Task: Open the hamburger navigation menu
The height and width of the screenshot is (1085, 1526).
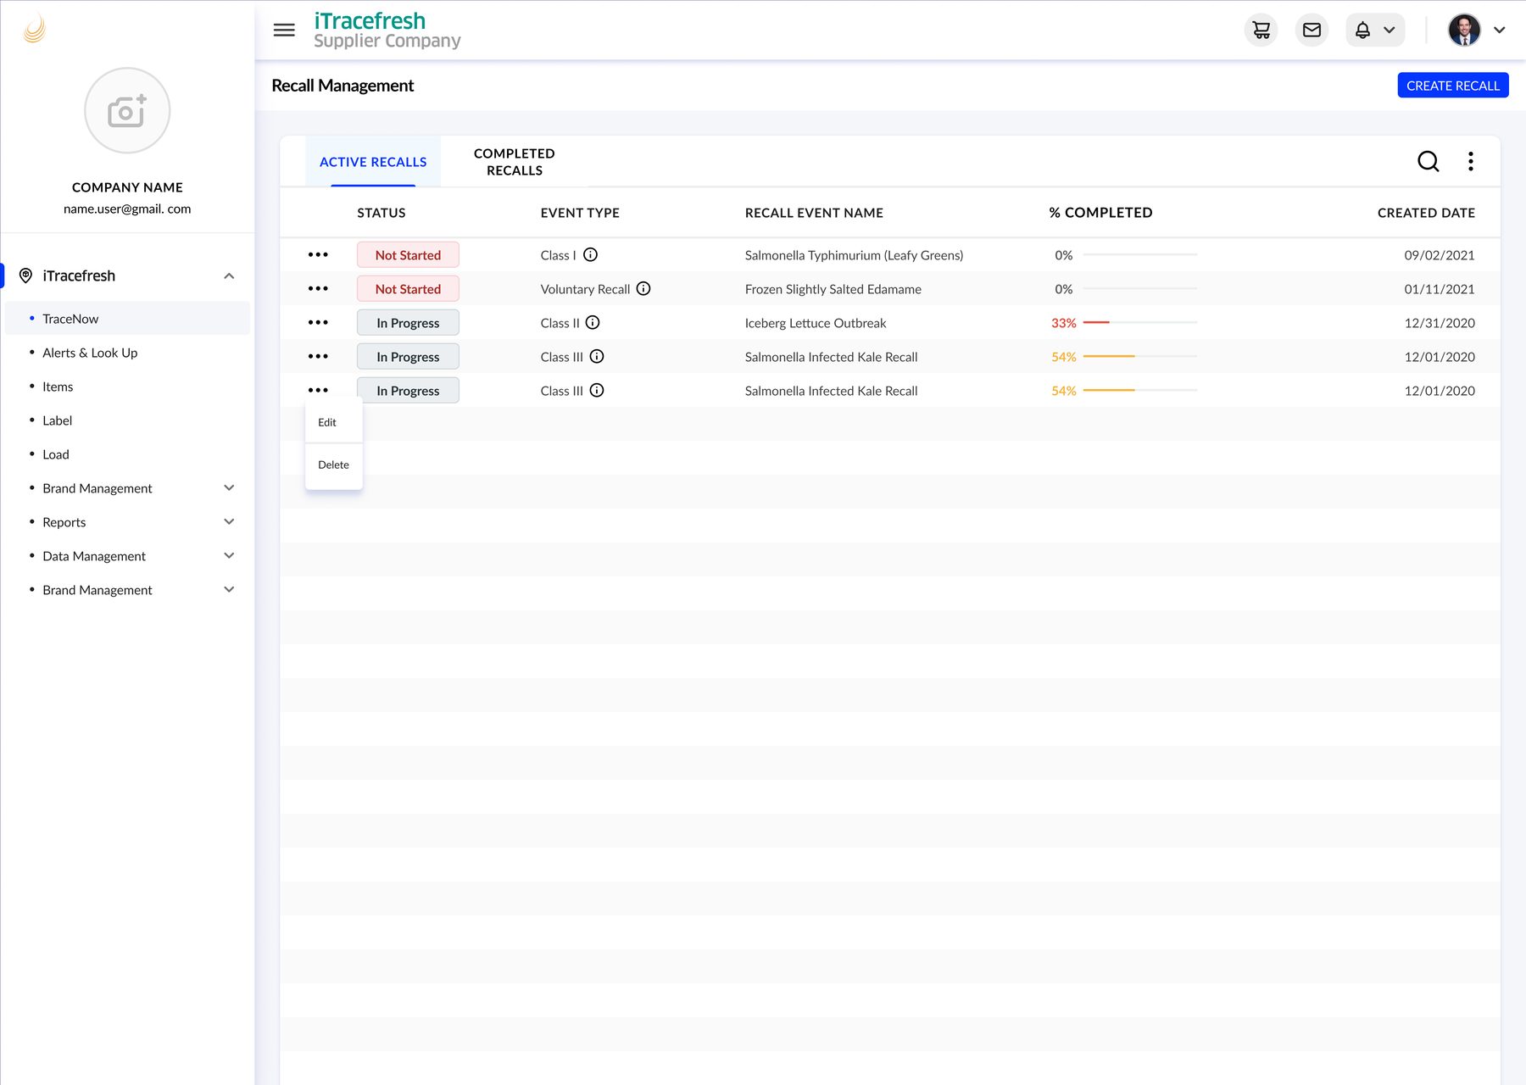Action: [284, 31]
